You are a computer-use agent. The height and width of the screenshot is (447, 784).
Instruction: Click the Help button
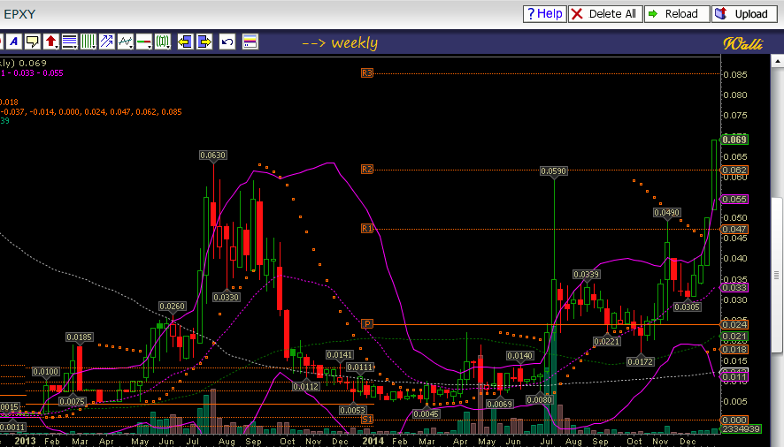[x=544, y=14]
